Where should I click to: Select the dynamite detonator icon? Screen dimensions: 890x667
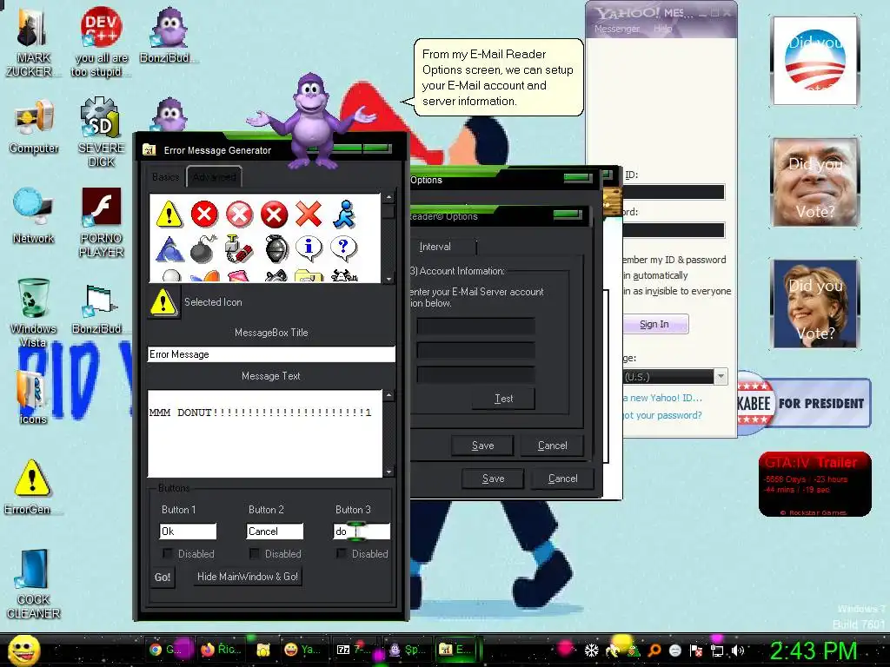(x=239, y=248)
